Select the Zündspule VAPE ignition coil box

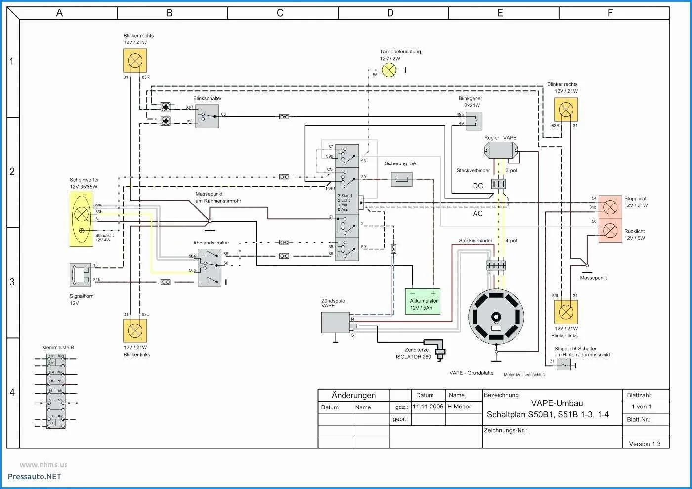coord(336,323)
